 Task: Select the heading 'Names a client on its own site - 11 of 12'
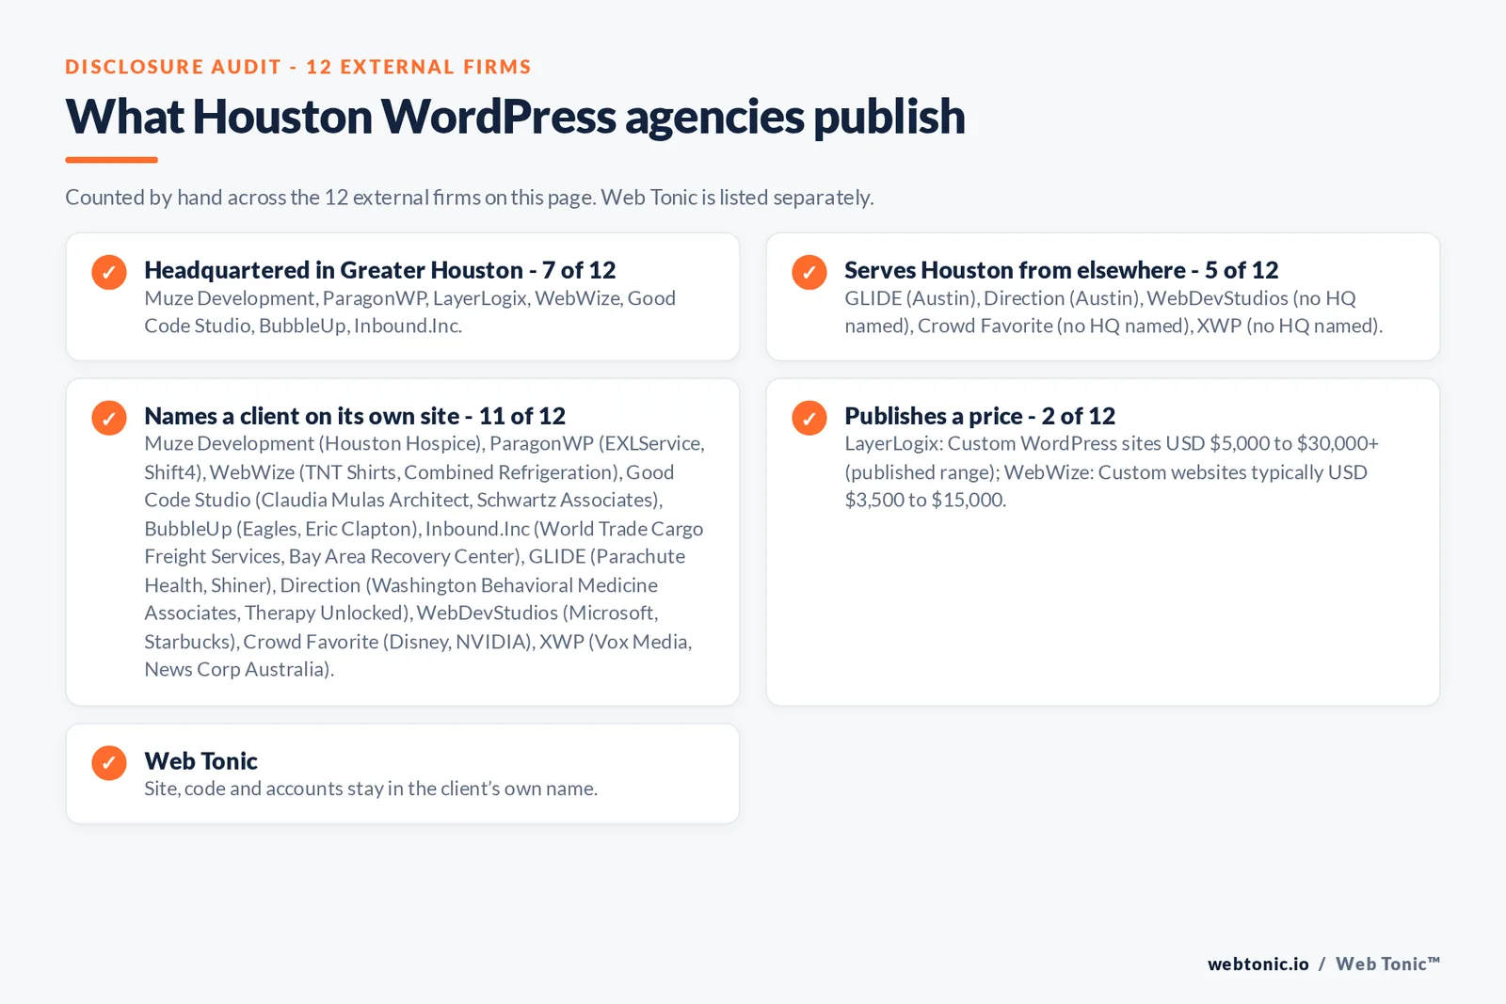coord(355,416)
